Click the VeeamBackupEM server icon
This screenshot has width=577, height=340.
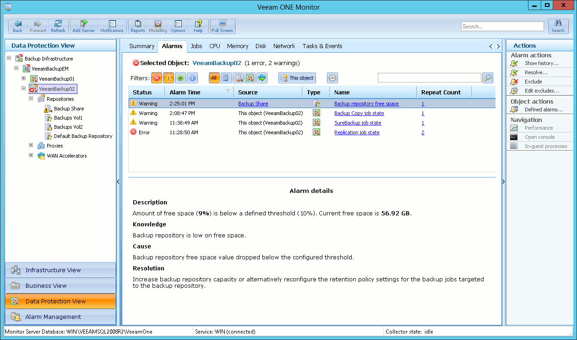pyautogui.click(x=27, y=69)
